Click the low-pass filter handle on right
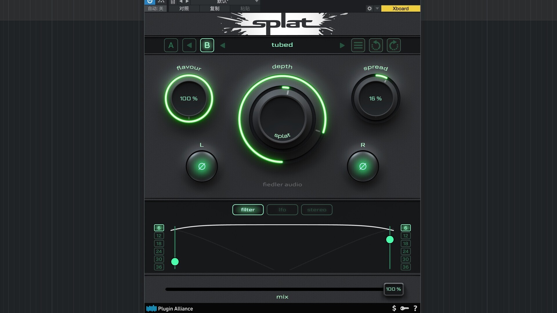The image size is (557, 313). (390, 240)
